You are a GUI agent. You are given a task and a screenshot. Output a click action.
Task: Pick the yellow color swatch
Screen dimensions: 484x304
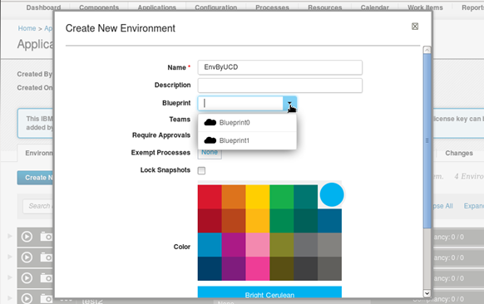click(258, 197)
